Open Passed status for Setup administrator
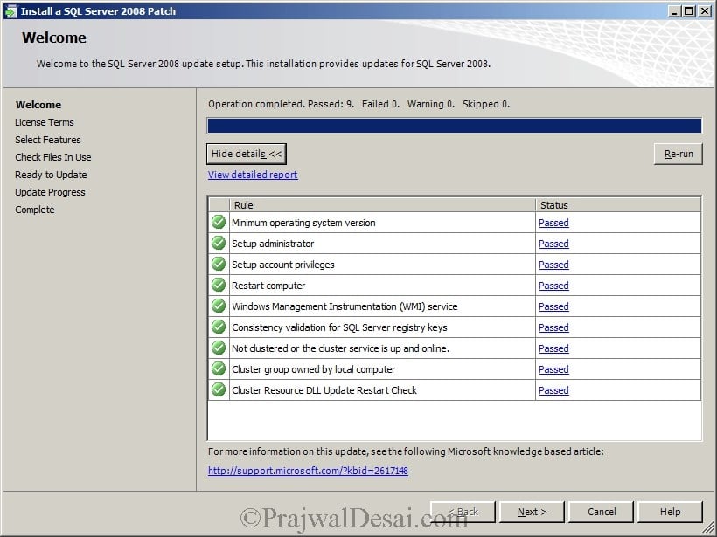The width and height of the screenshot is (717, 537). click(x=553, y=244)
